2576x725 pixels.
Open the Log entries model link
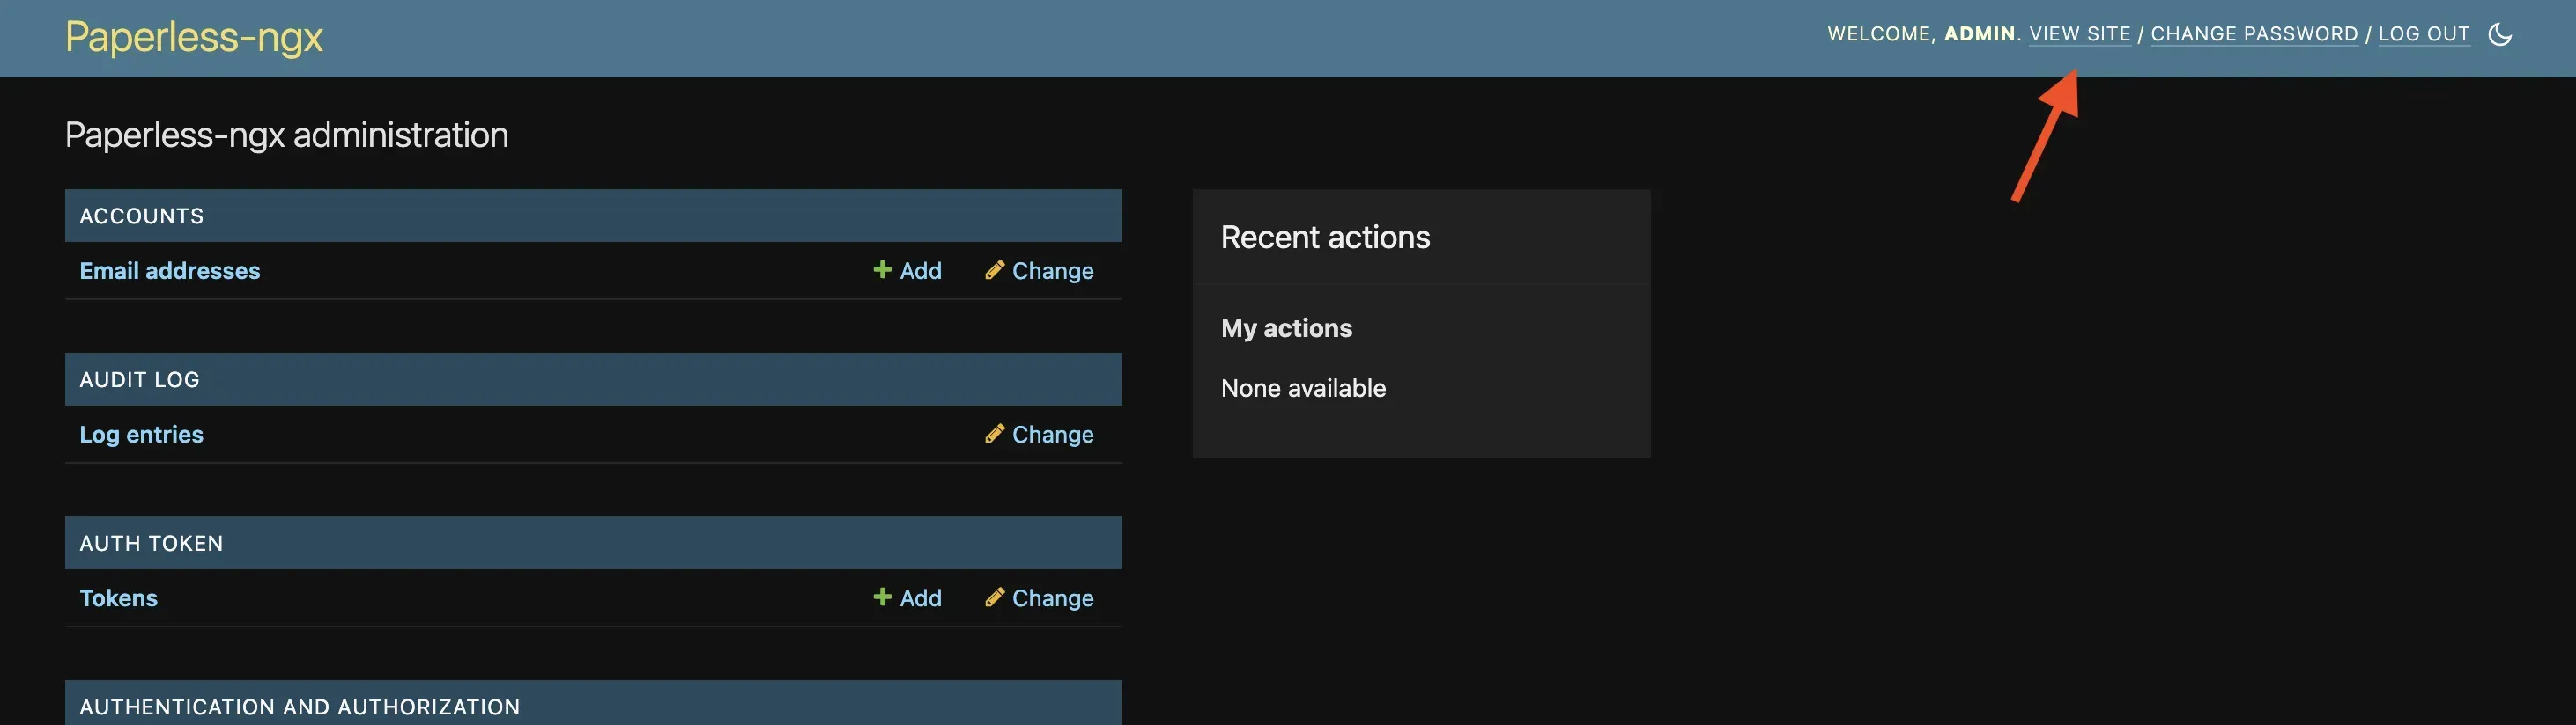(x=141, y=435)
